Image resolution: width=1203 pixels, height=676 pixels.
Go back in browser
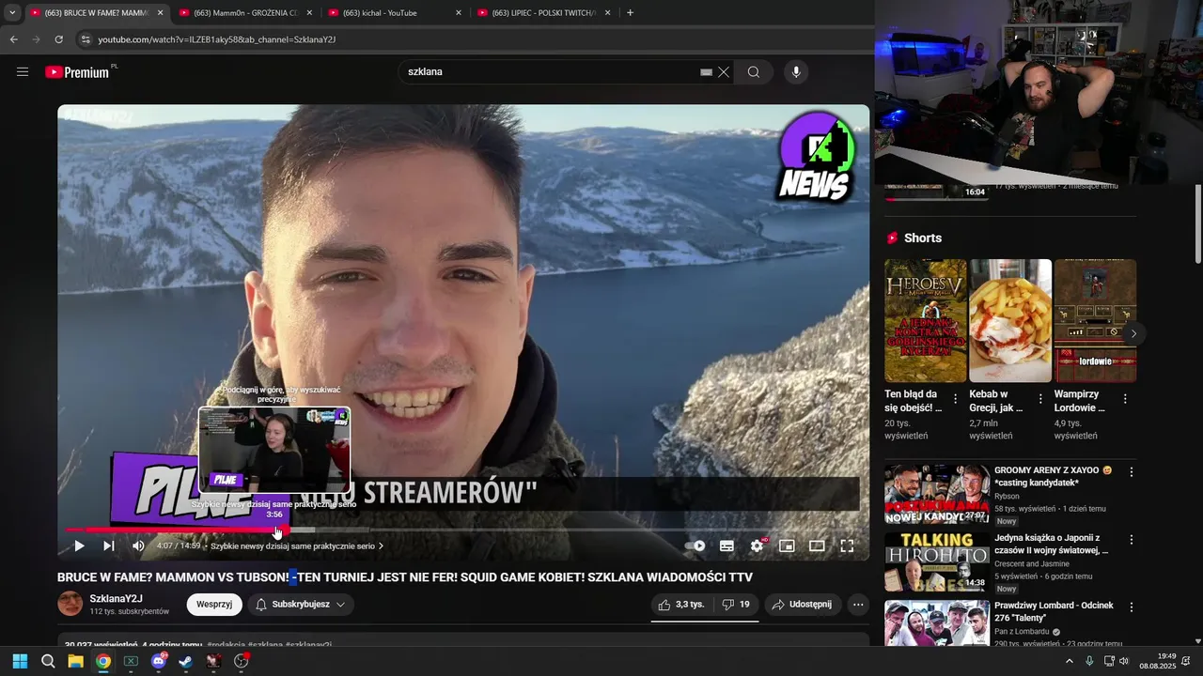[x=13, y=39]
